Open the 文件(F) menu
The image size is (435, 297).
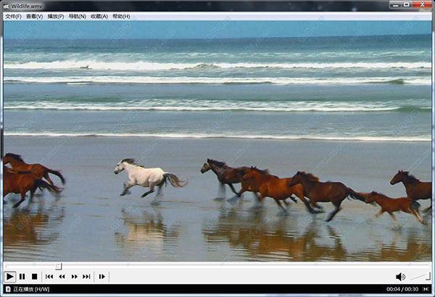(13, 16)
